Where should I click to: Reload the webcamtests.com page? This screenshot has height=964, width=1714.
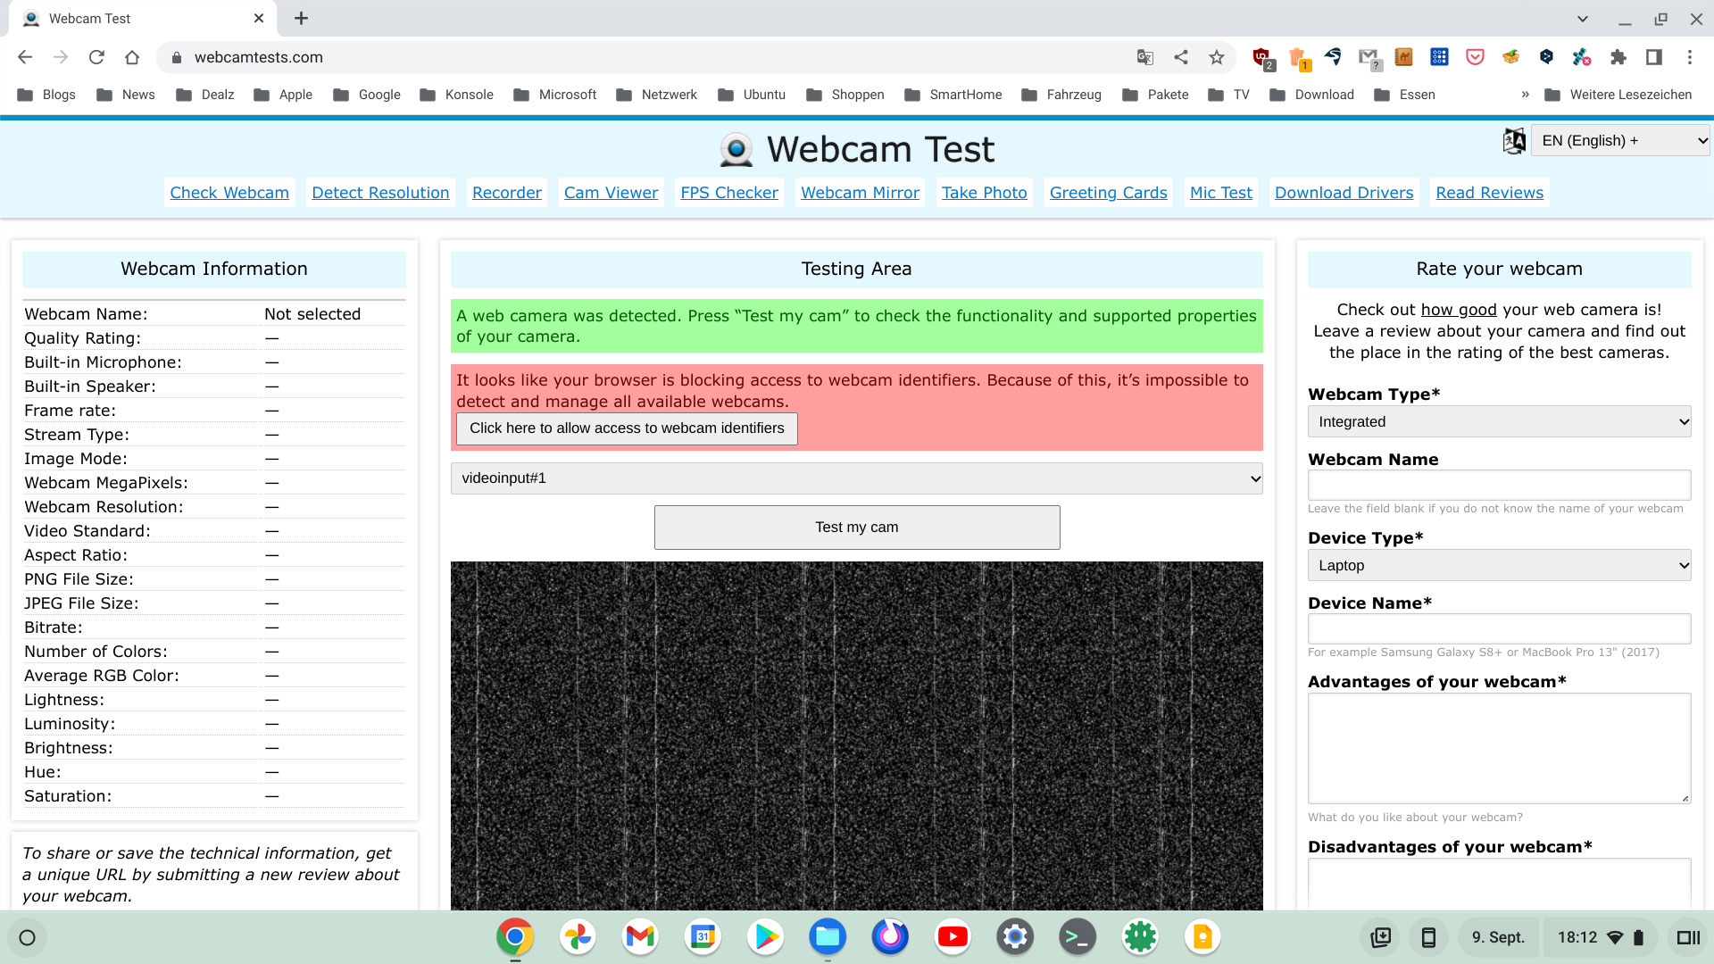pos(96,57)
